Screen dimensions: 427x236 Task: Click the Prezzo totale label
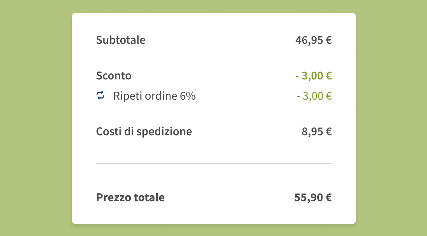tap(130, 197)
